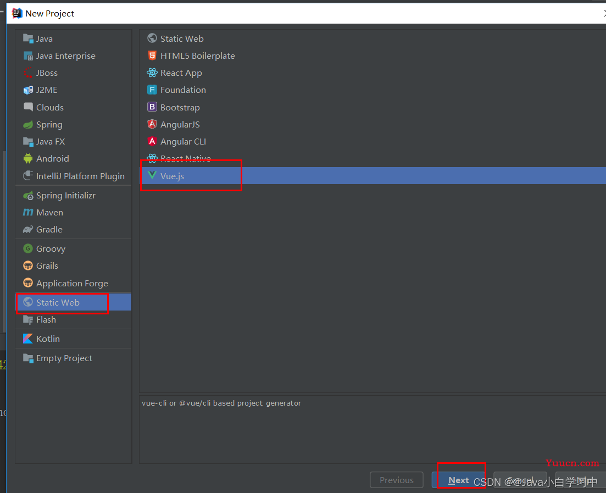Select the React App atom icon
The width and height of the screenshot is (606, 493).
(x=152, y=73)
